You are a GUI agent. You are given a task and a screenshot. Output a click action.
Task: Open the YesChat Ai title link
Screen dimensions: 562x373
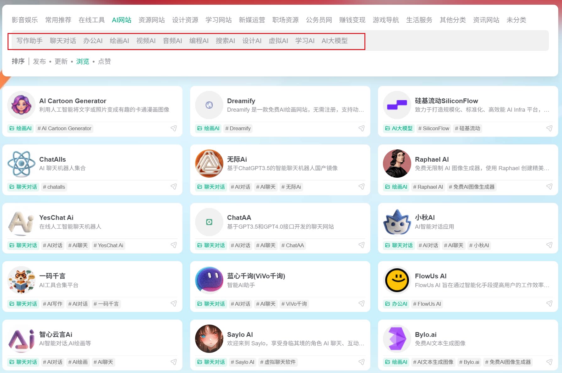56,218
